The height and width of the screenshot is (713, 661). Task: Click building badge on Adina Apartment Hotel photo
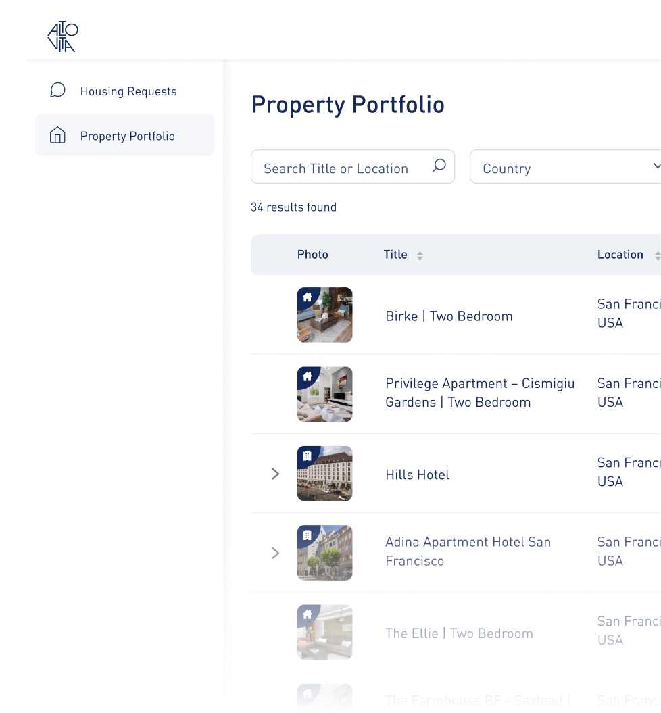[308, 535]
